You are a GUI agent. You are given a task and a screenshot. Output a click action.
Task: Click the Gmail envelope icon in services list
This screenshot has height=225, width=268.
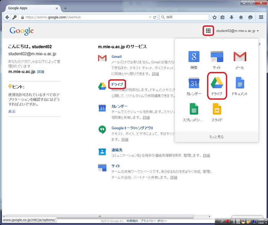coord(102,58)
